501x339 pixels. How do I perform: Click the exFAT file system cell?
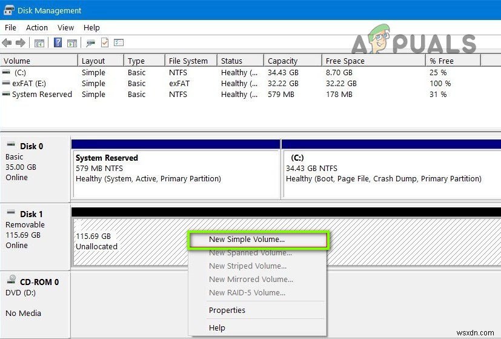(x=179, y=84)
